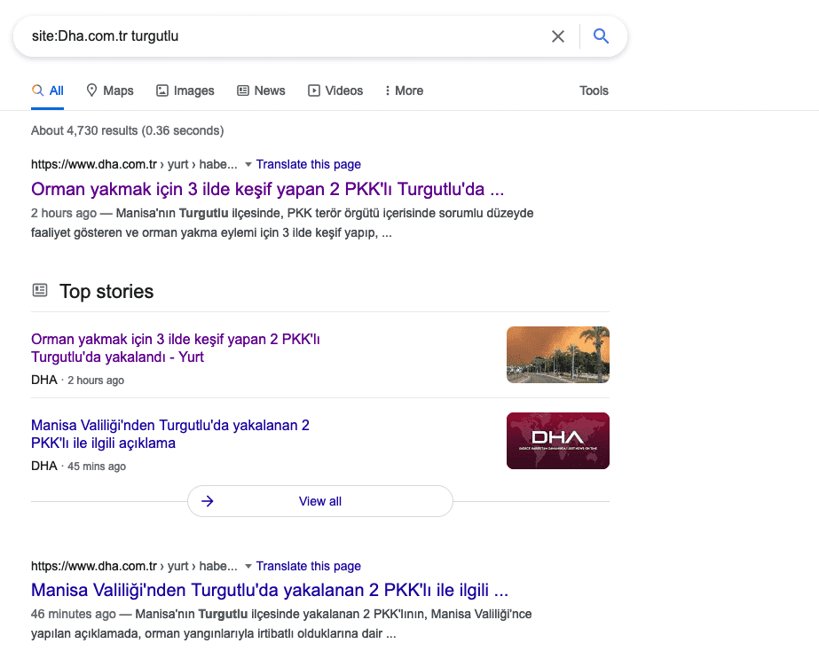Click the three-dot More icon
Screen dimensions: 819x667
pos(387,90)
